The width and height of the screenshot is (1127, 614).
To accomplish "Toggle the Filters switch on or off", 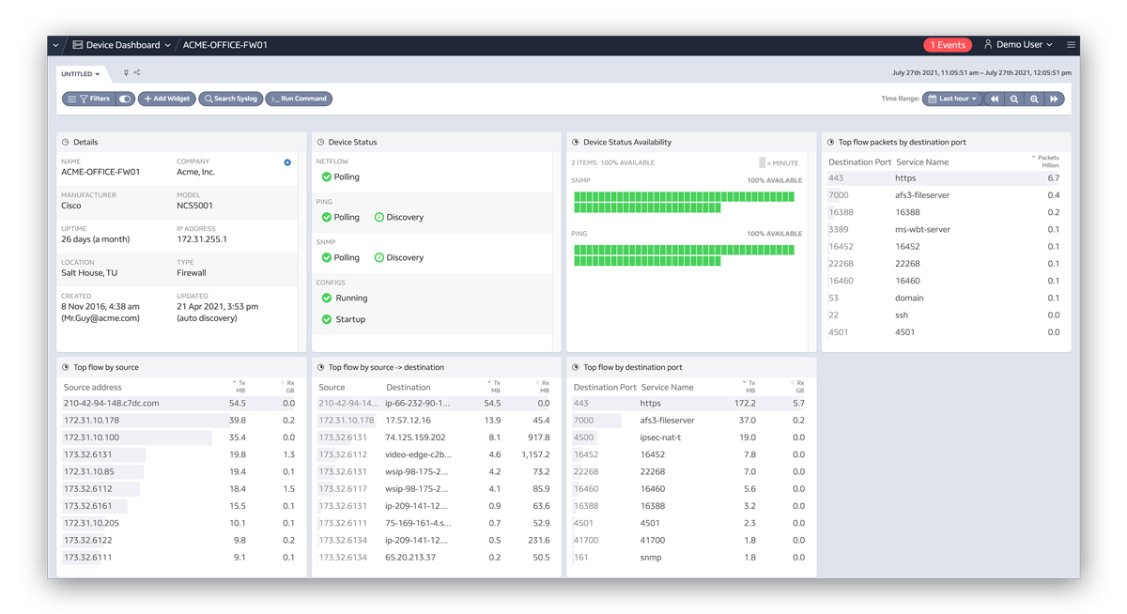I will click(x=125, y=99).
